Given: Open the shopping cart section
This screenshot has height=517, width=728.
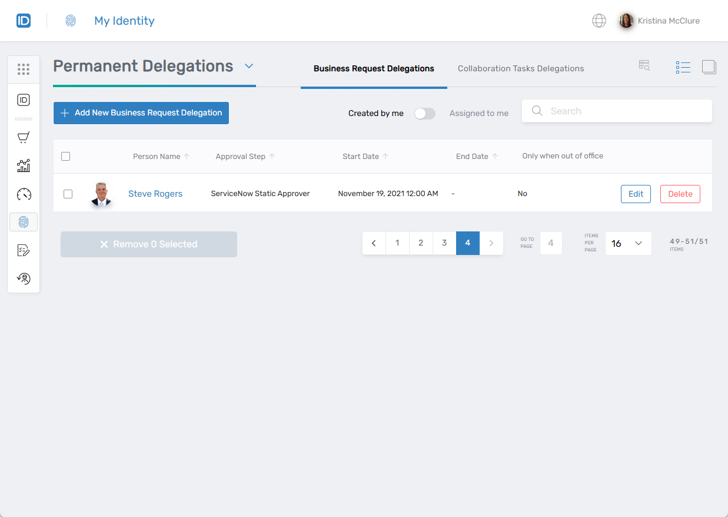Looking at the screenshot, I should pyautogui.click(x=23, y=137).
